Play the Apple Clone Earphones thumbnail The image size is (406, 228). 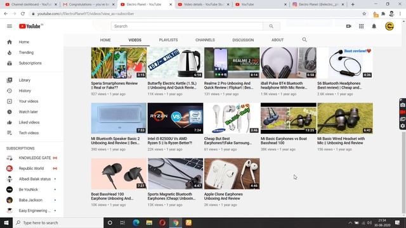(232, 174)
